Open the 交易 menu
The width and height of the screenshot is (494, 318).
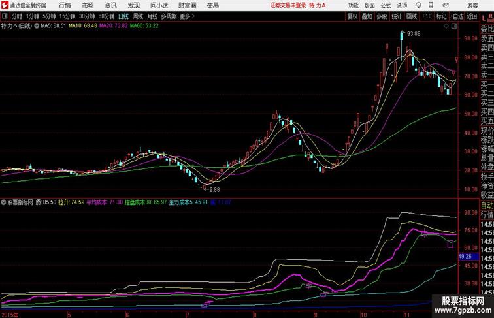coord(212,5)
